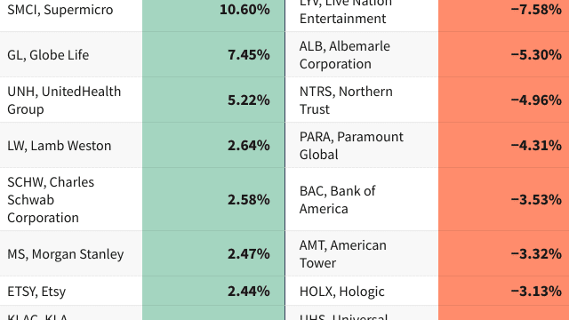Click the −5.30% red loss cell
The width and height of the screenshot is (569, 320).
504,54
